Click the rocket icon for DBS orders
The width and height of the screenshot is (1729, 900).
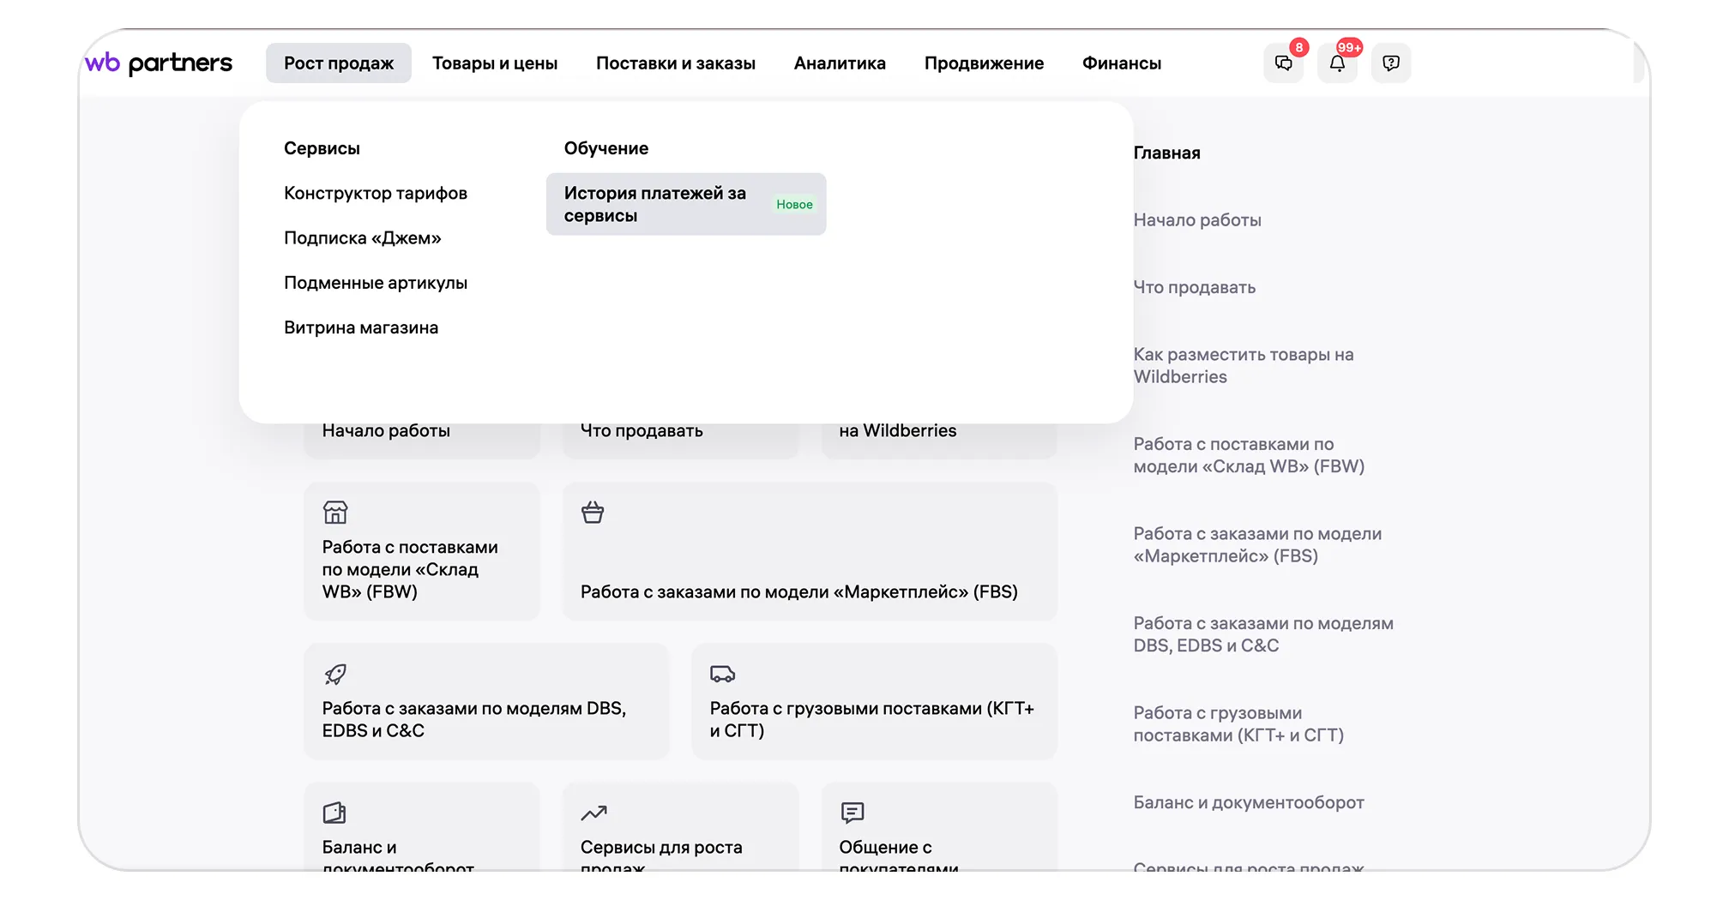pyautogui.click(x=335, y=674)
